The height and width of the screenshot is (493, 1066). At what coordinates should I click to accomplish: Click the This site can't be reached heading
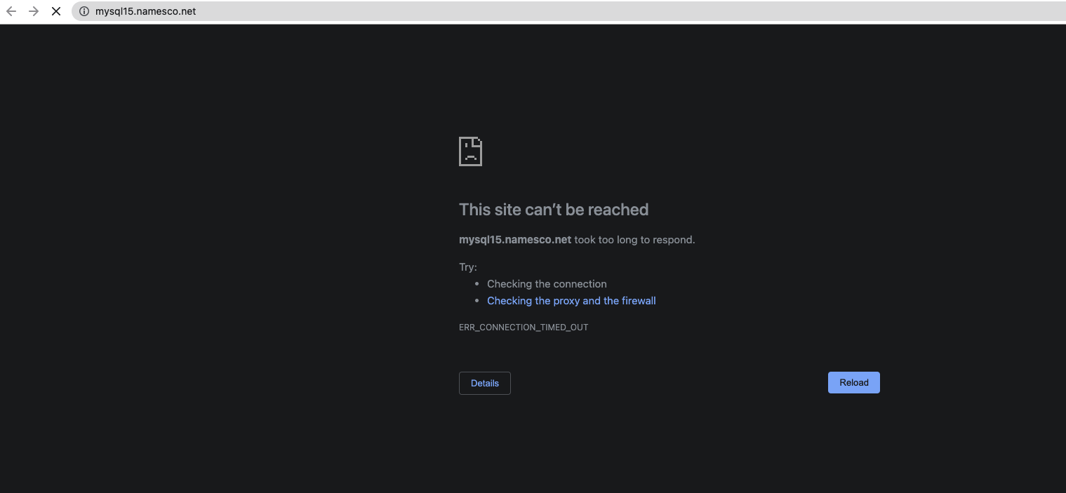[x=554, y=209]
